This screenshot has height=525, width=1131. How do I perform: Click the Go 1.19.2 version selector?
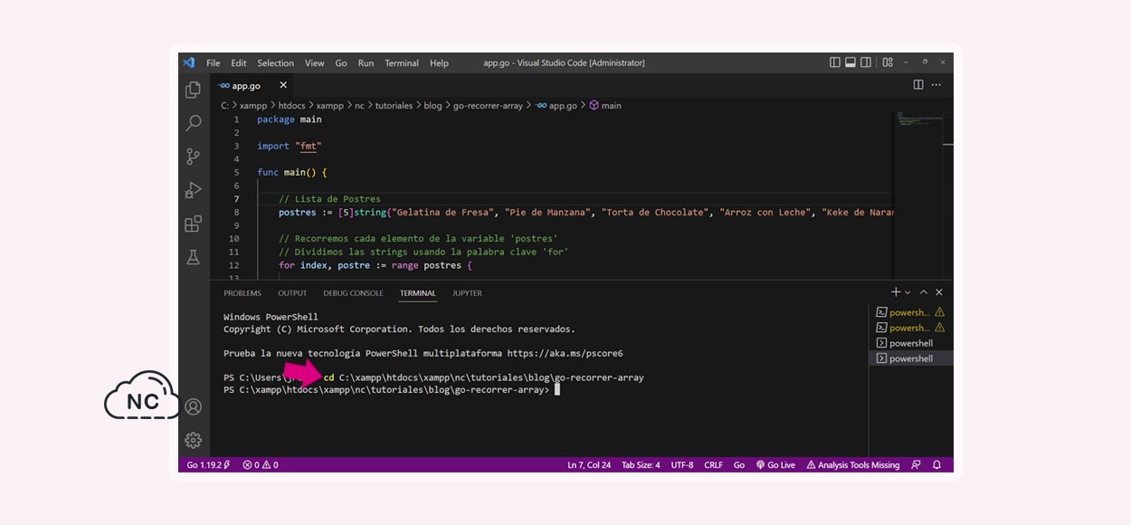pos(208,464)
